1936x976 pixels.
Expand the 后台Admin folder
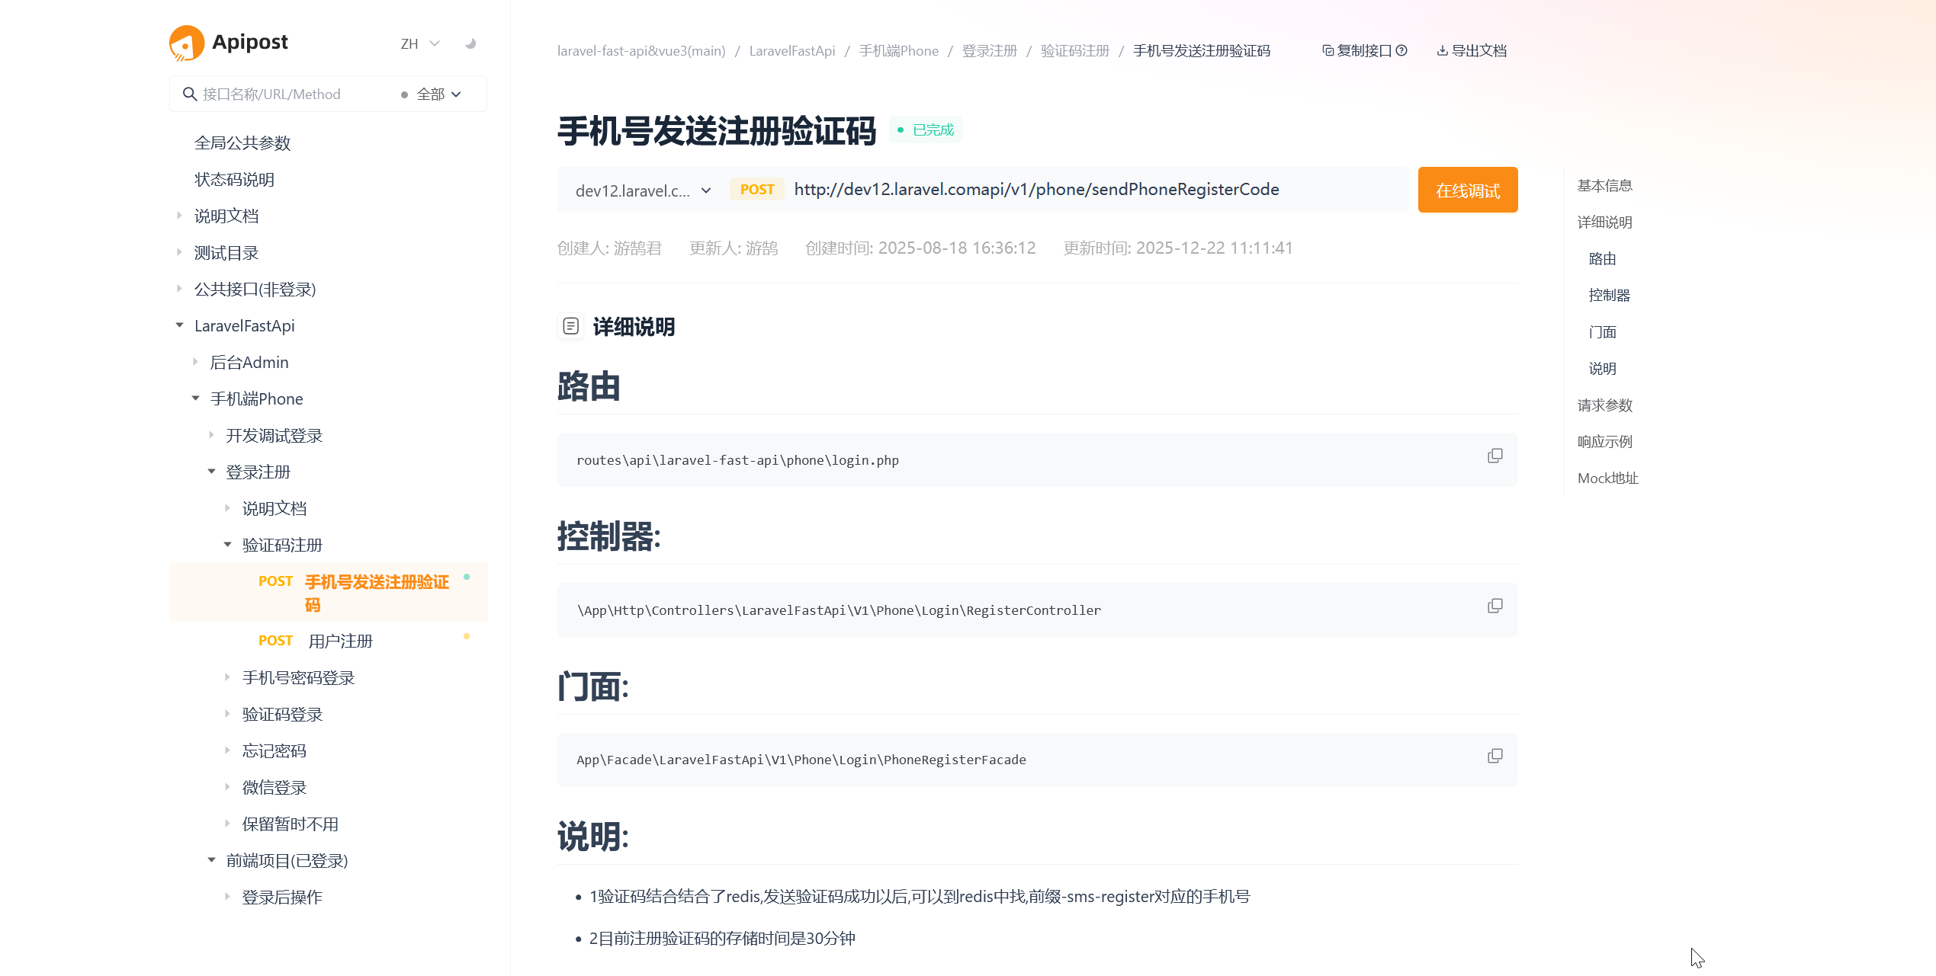click(195, 362)
